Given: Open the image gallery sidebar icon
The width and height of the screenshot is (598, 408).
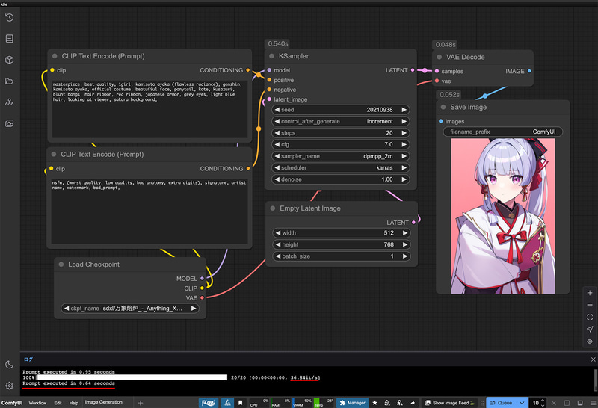Looking at the screenshot, I should (x=10, y=123).
